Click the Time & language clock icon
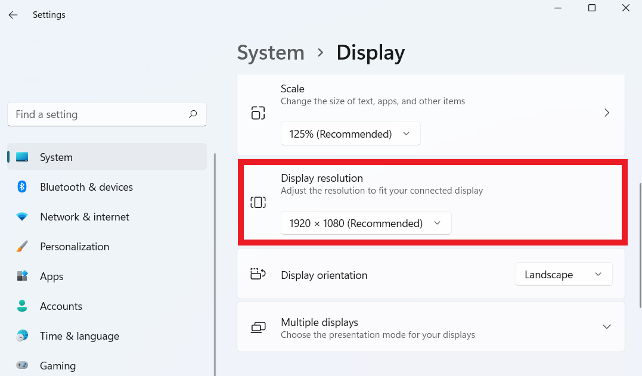Image resolution: width=642 pixels, height=376 pixels. coord(22,335)
